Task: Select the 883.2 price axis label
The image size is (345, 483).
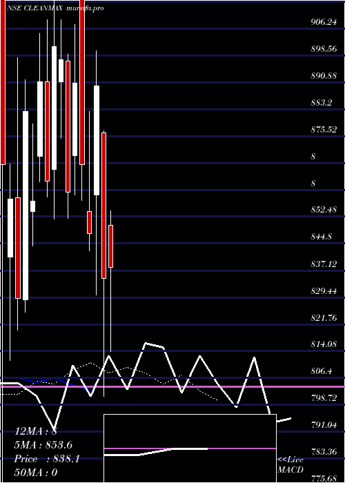Action: pos(321,103)
